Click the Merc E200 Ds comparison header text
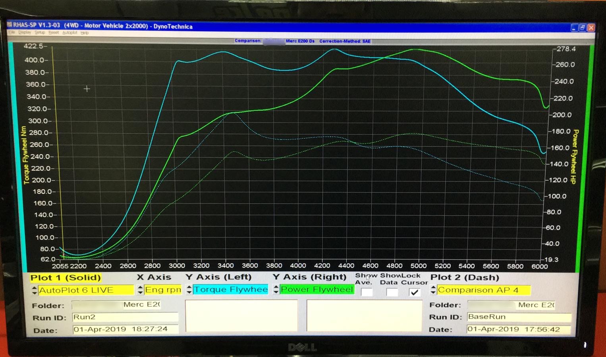The width and height of the screenshot is (606, 357). click(300, 41)
